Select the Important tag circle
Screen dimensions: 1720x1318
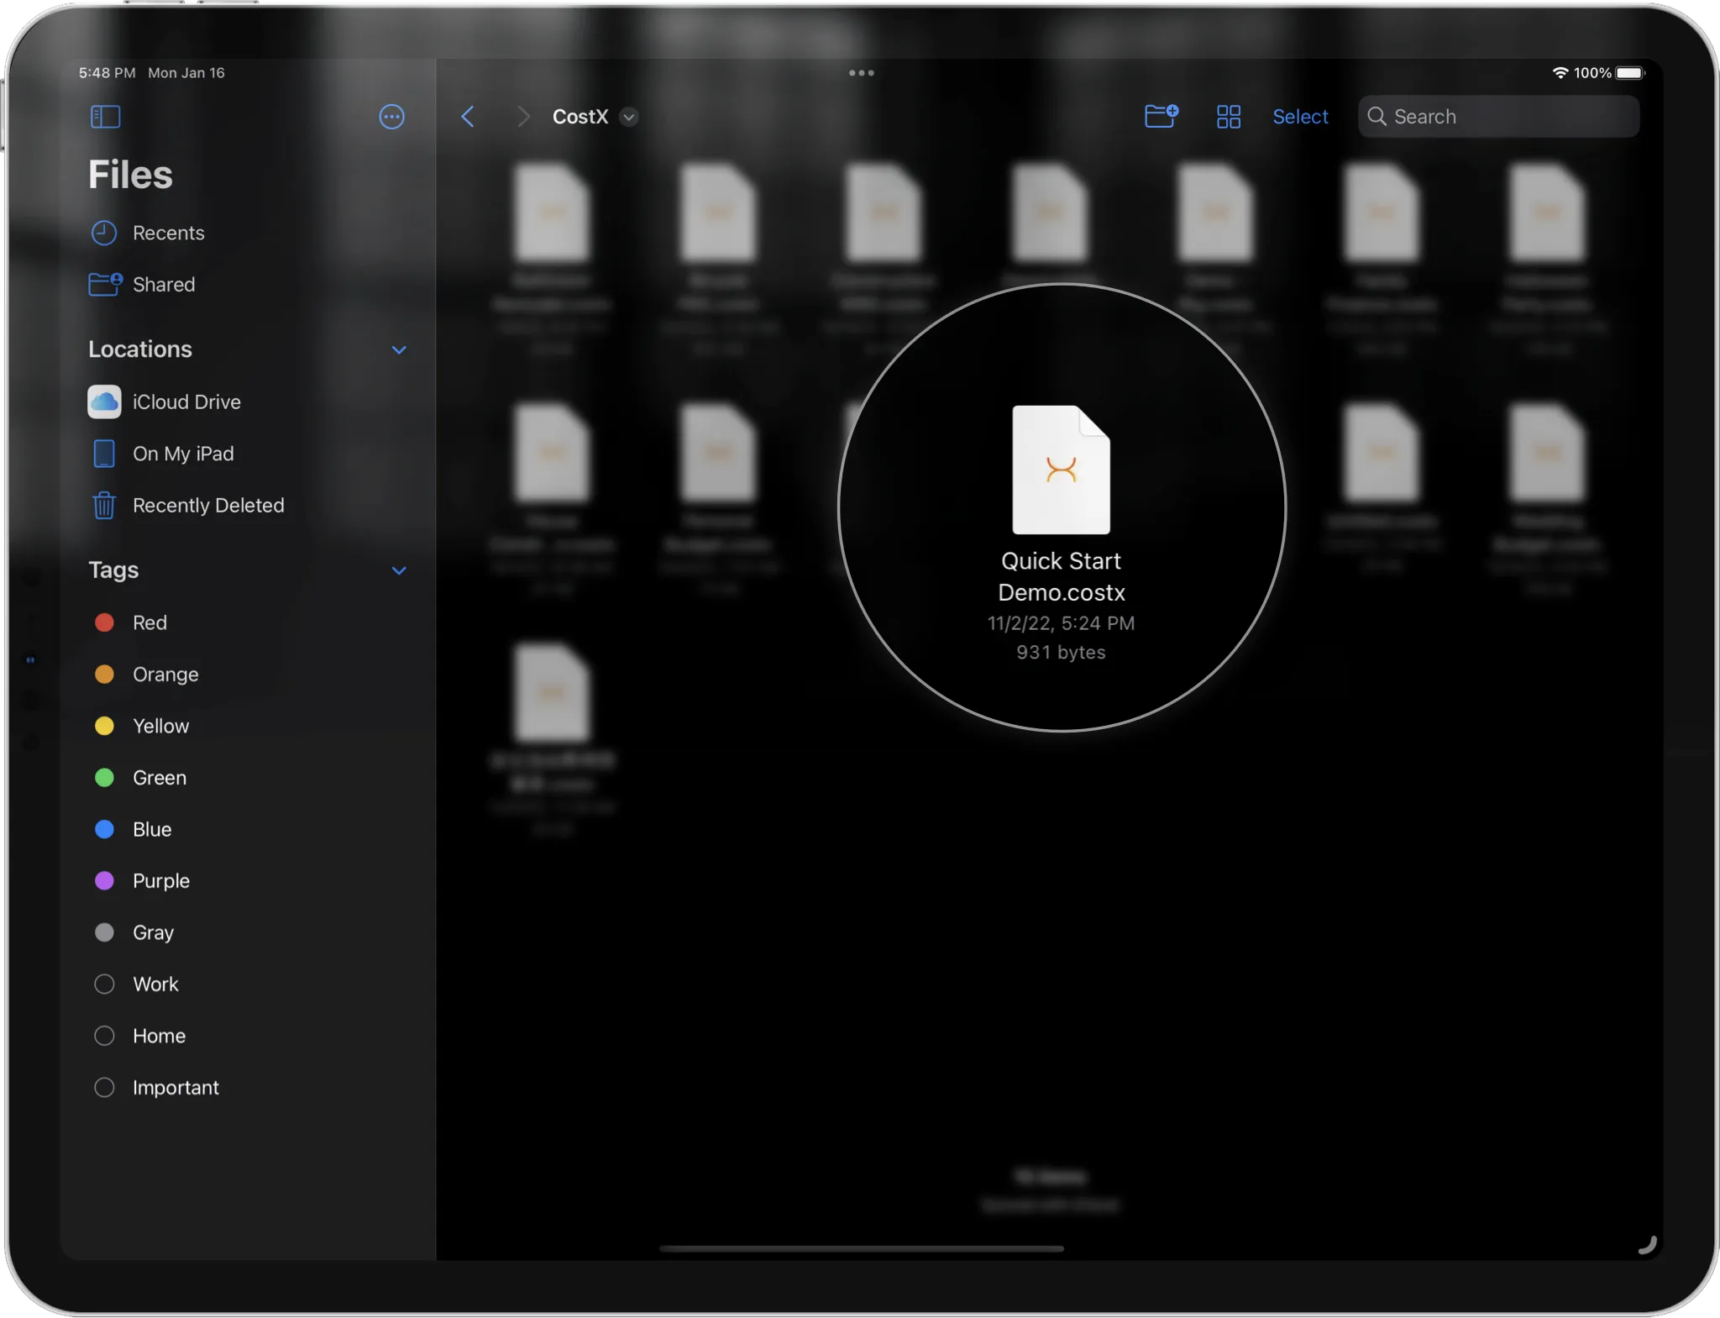(x=104, y=1086)
